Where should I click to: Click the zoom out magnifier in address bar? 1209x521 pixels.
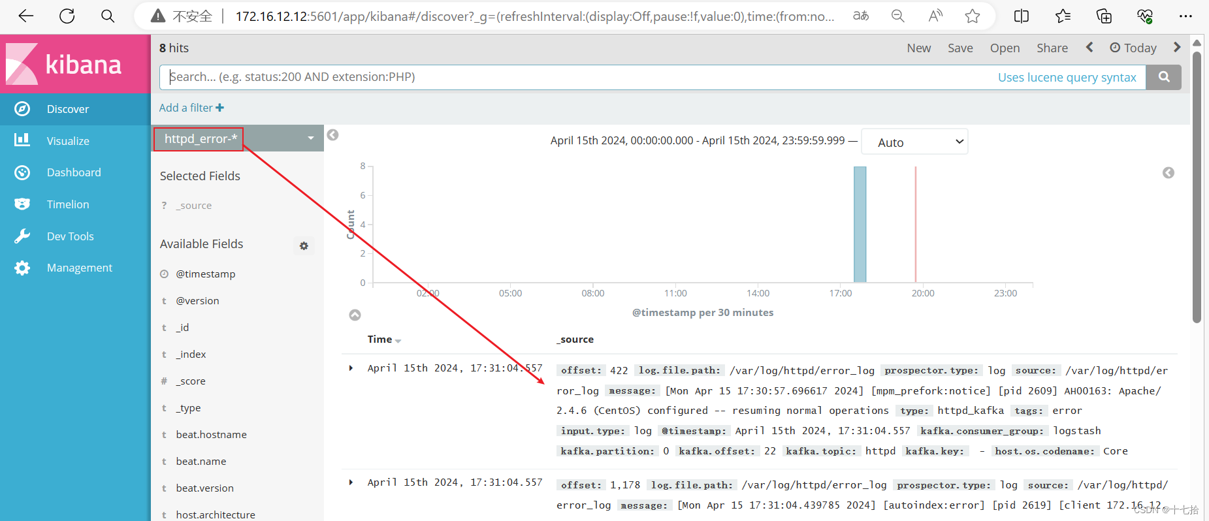pos(898,16)
